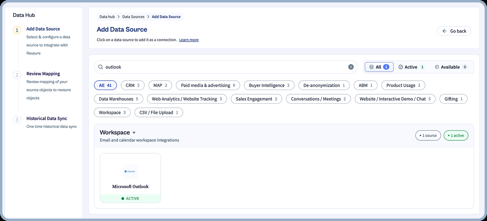
Task: Clear the outlook search text
Action: [x=351, y=67]
